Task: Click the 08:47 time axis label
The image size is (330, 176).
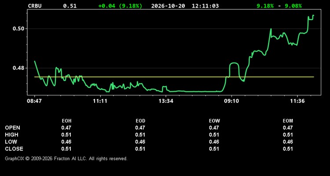Action: 34,101
